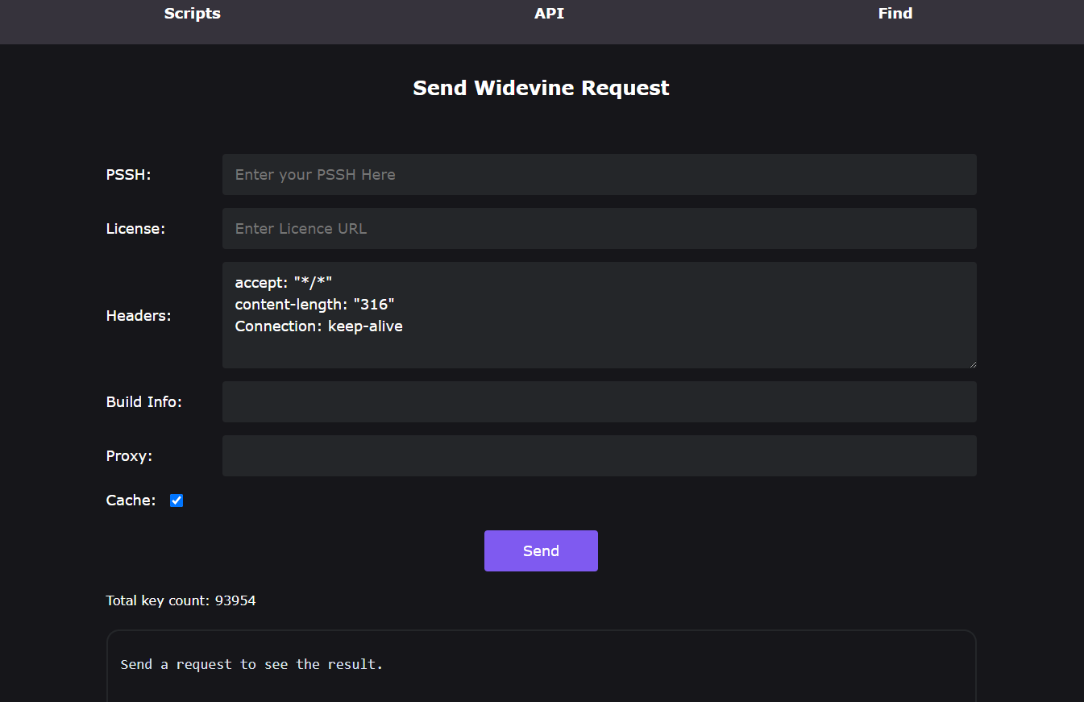Focus the Proxy input field

599,456
